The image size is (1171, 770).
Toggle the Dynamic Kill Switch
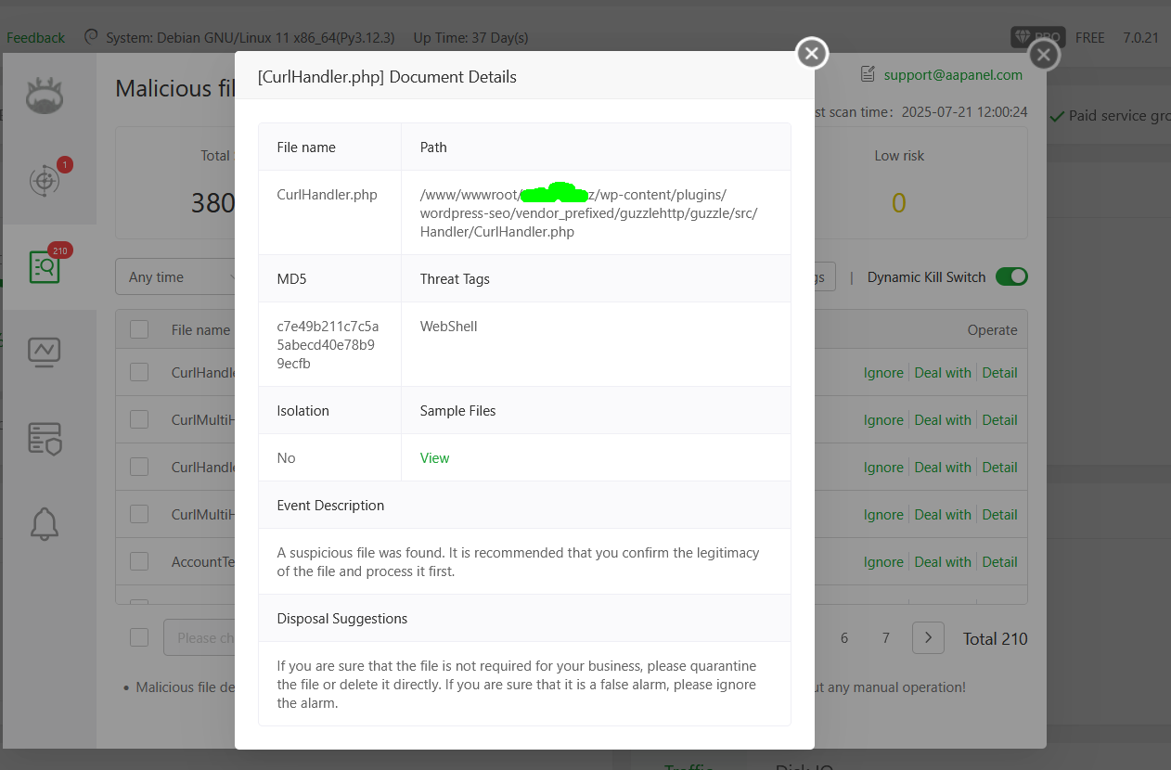1011,276
